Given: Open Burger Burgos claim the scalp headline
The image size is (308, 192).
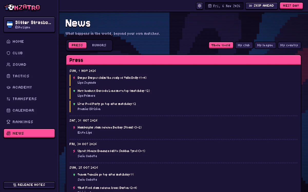Looking at the screenshot, I should click(x=112, y=78).
